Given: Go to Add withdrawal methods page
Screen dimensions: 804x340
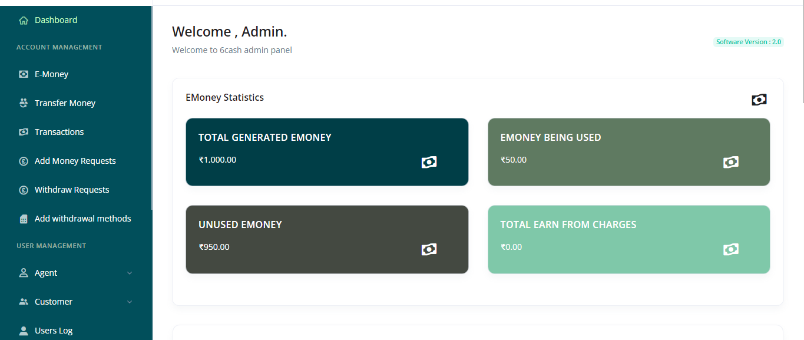Looking at the screenshot, I should click(82, 219).
